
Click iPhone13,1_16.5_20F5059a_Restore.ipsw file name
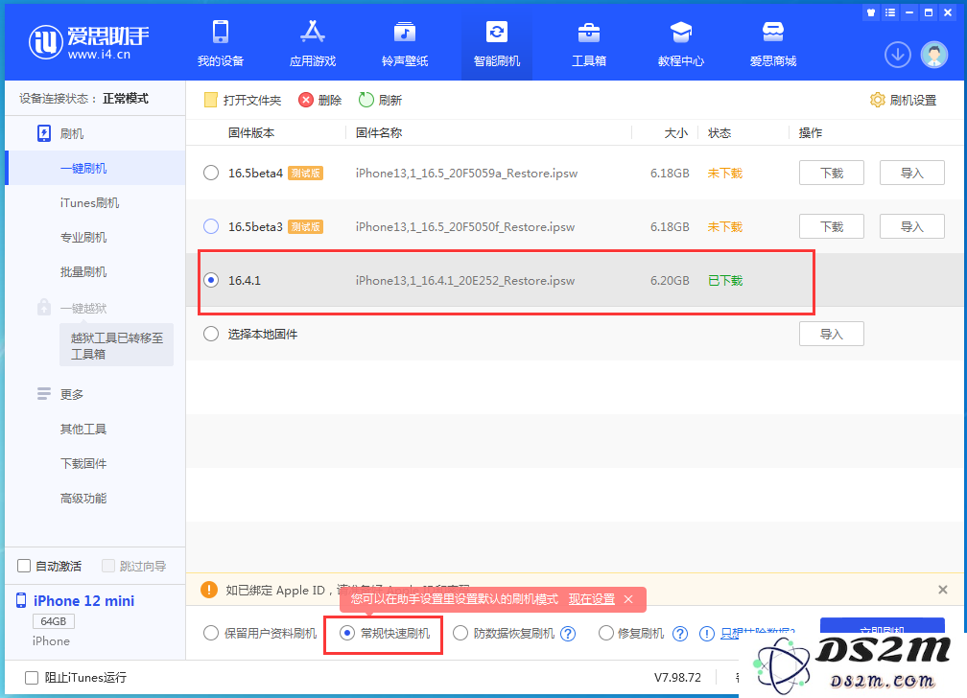(466, 174)
